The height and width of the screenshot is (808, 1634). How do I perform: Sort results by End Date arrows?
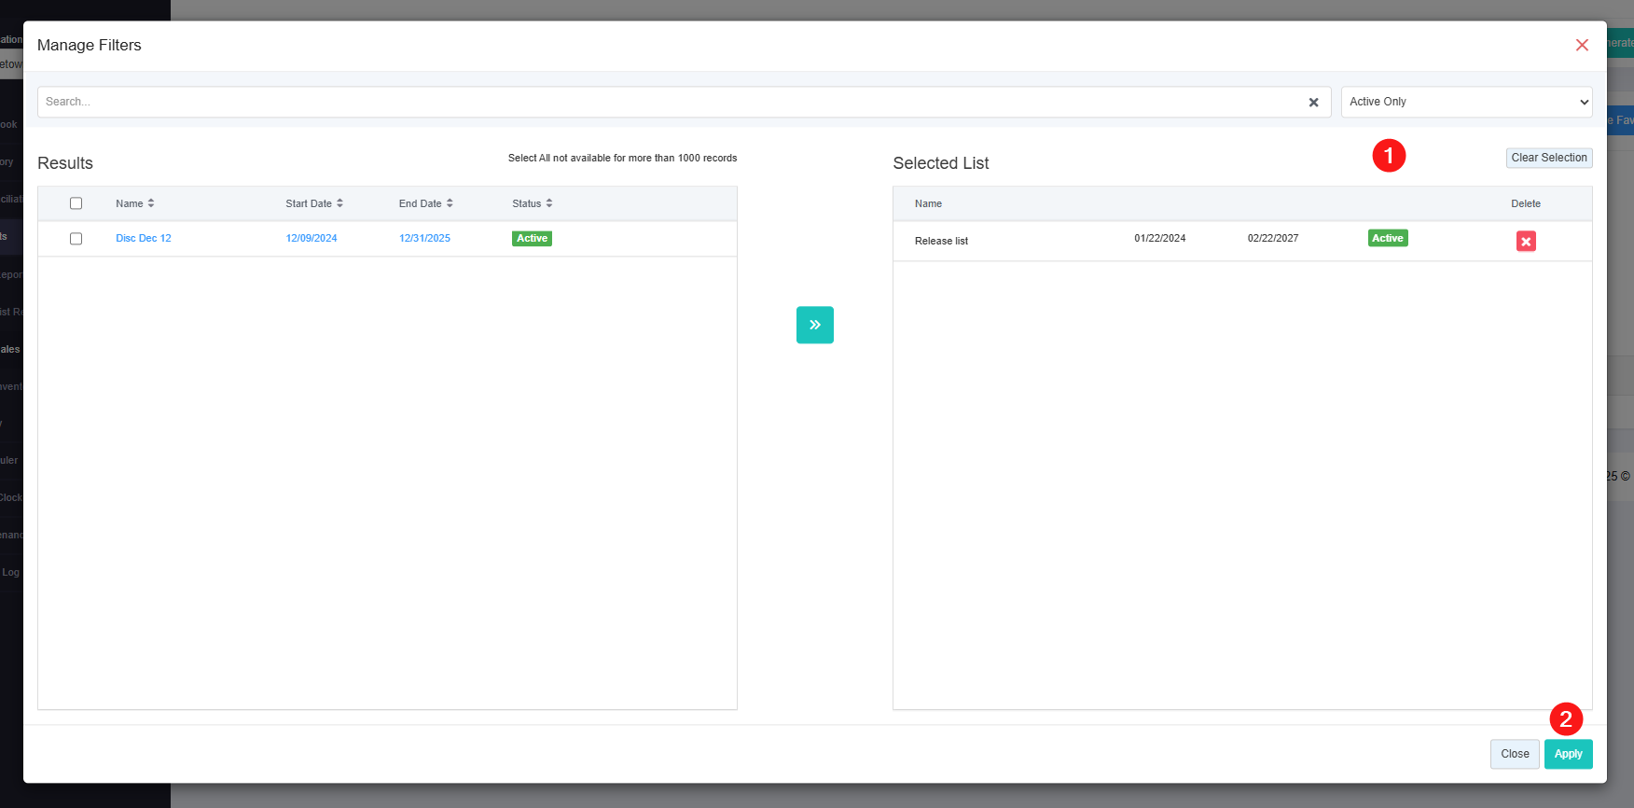tap(450, 203)
